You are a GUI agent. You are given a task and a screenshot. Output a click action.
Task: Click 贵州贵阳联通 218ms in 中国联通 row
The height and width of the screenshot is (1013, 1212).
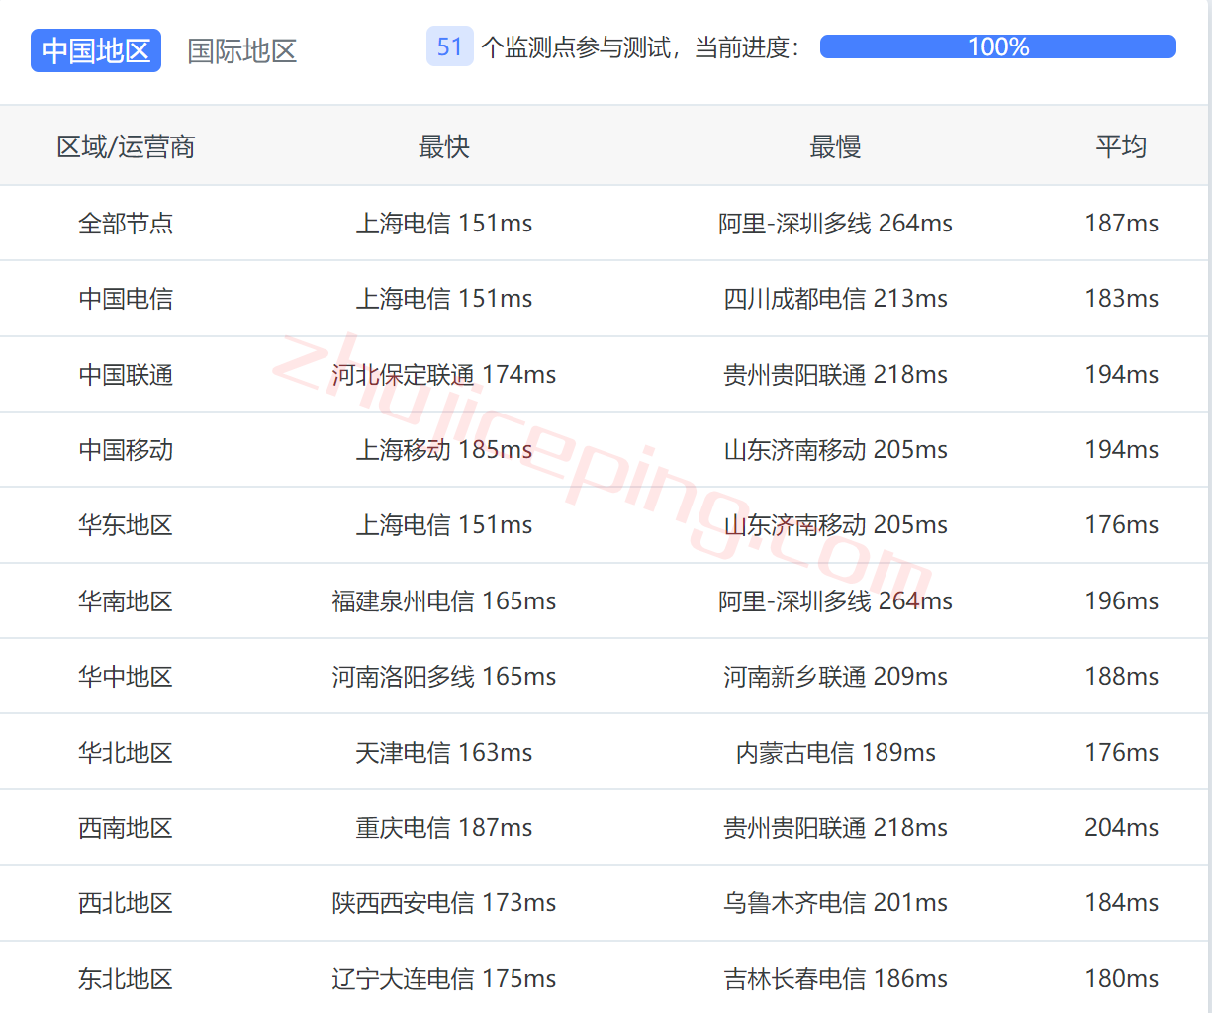pos(835,374)
